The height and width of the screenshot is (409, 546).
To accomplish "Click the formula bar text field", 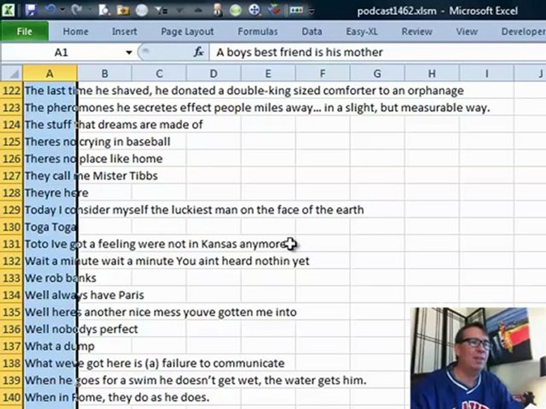I will click(378, 52).
